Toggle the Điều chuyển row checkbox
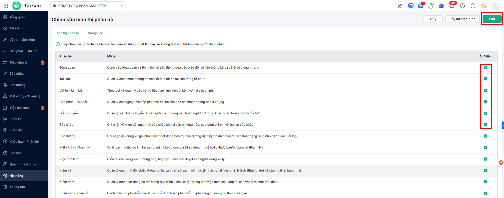This screenshot has height=198, width=504. (485, 113)
